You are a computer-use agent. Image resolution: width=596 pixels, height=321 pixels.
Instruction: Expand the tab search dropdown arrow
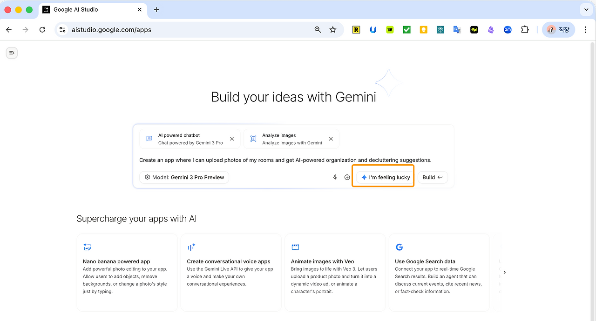coord(586,10)
